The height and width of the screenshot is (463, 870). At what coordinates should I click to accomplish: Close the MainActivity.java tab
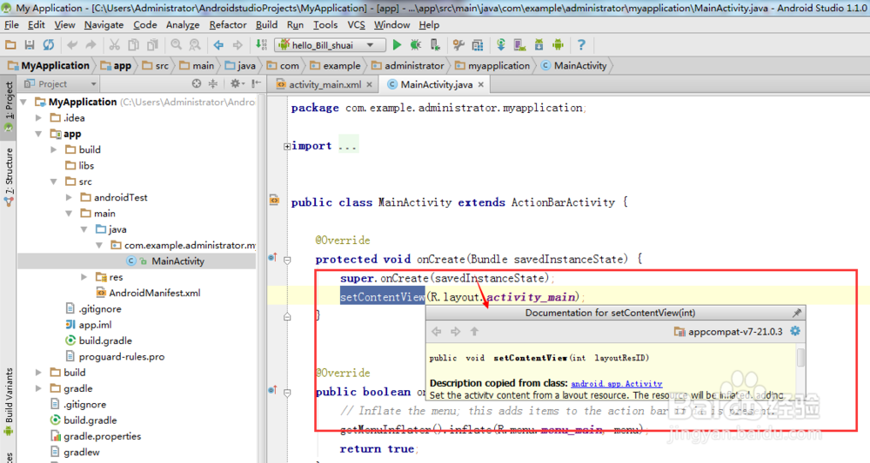coord(481,84)
